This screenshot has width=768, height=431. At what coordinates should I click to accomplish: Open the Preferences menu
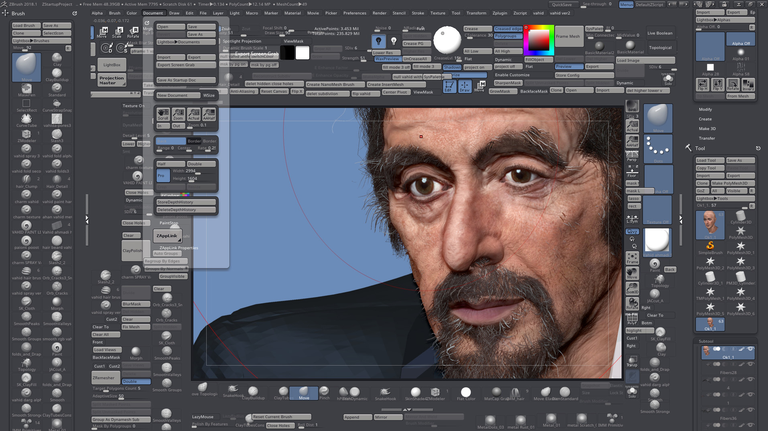click(355, 13)
